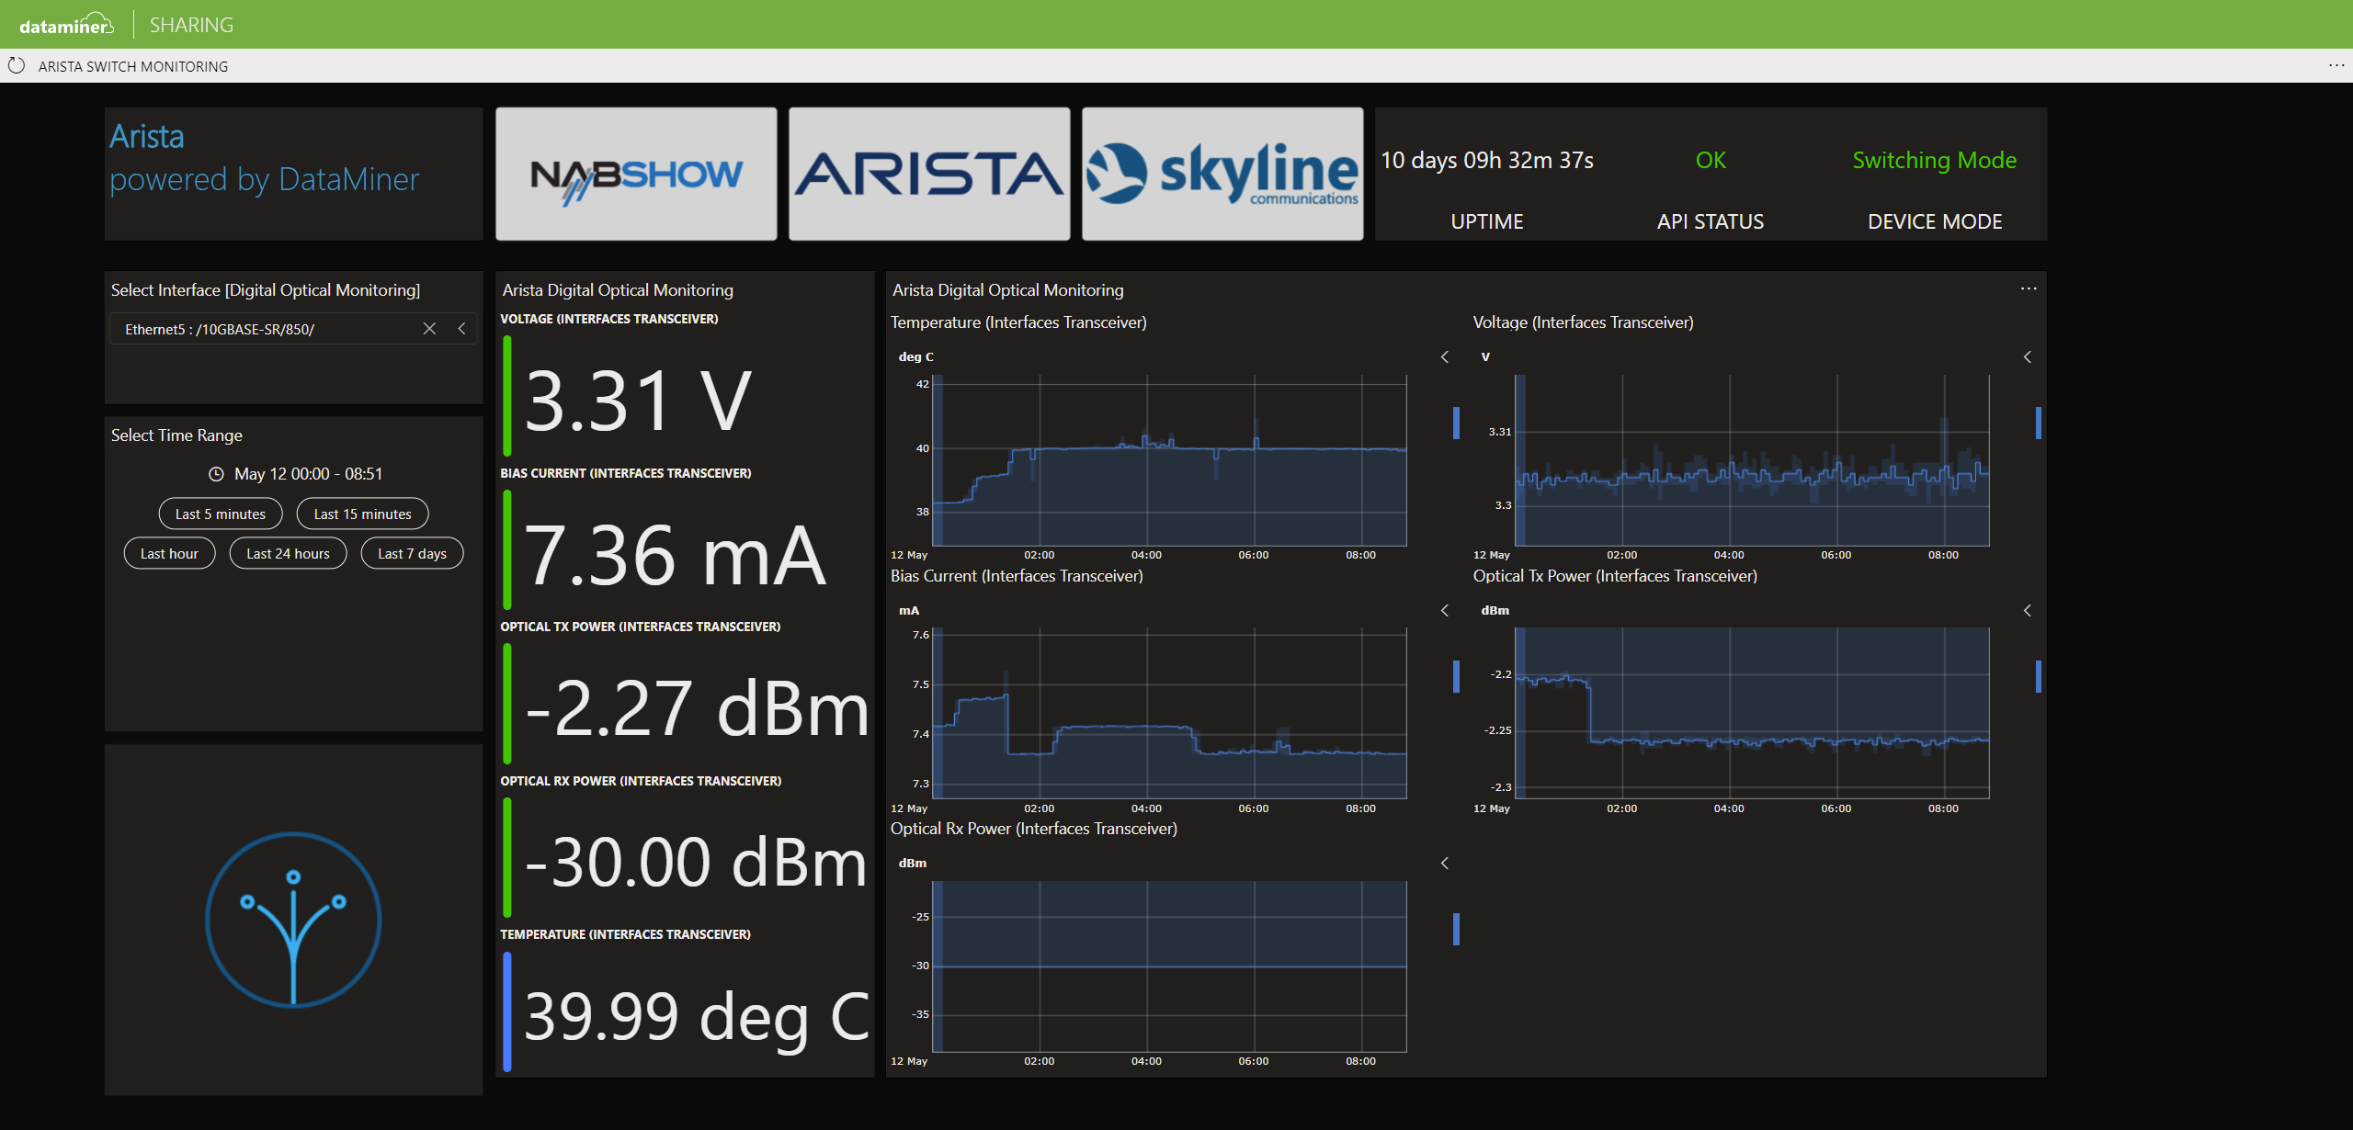2353x1130 pixels.
Task: Select the Last hour range
Action: point(169,554)
